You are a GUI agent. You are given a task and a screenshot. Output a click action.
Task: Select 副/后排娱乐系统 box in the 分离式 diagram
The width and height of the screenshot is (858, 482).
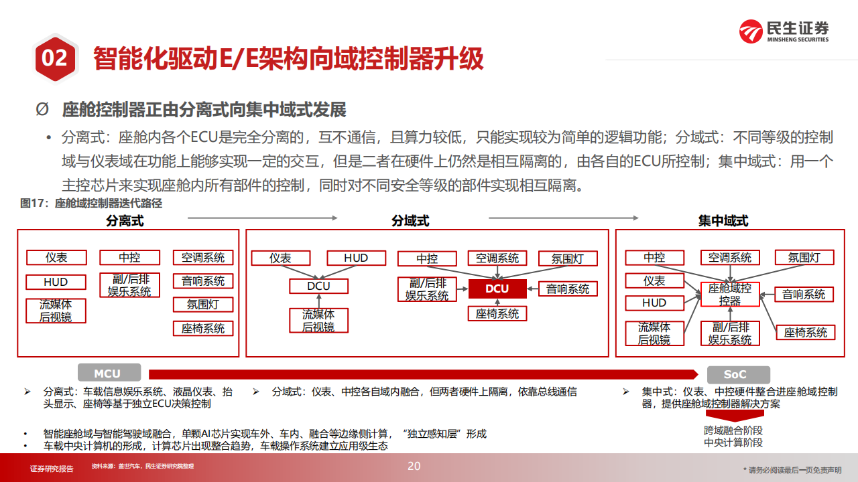(x=130, y=285)
